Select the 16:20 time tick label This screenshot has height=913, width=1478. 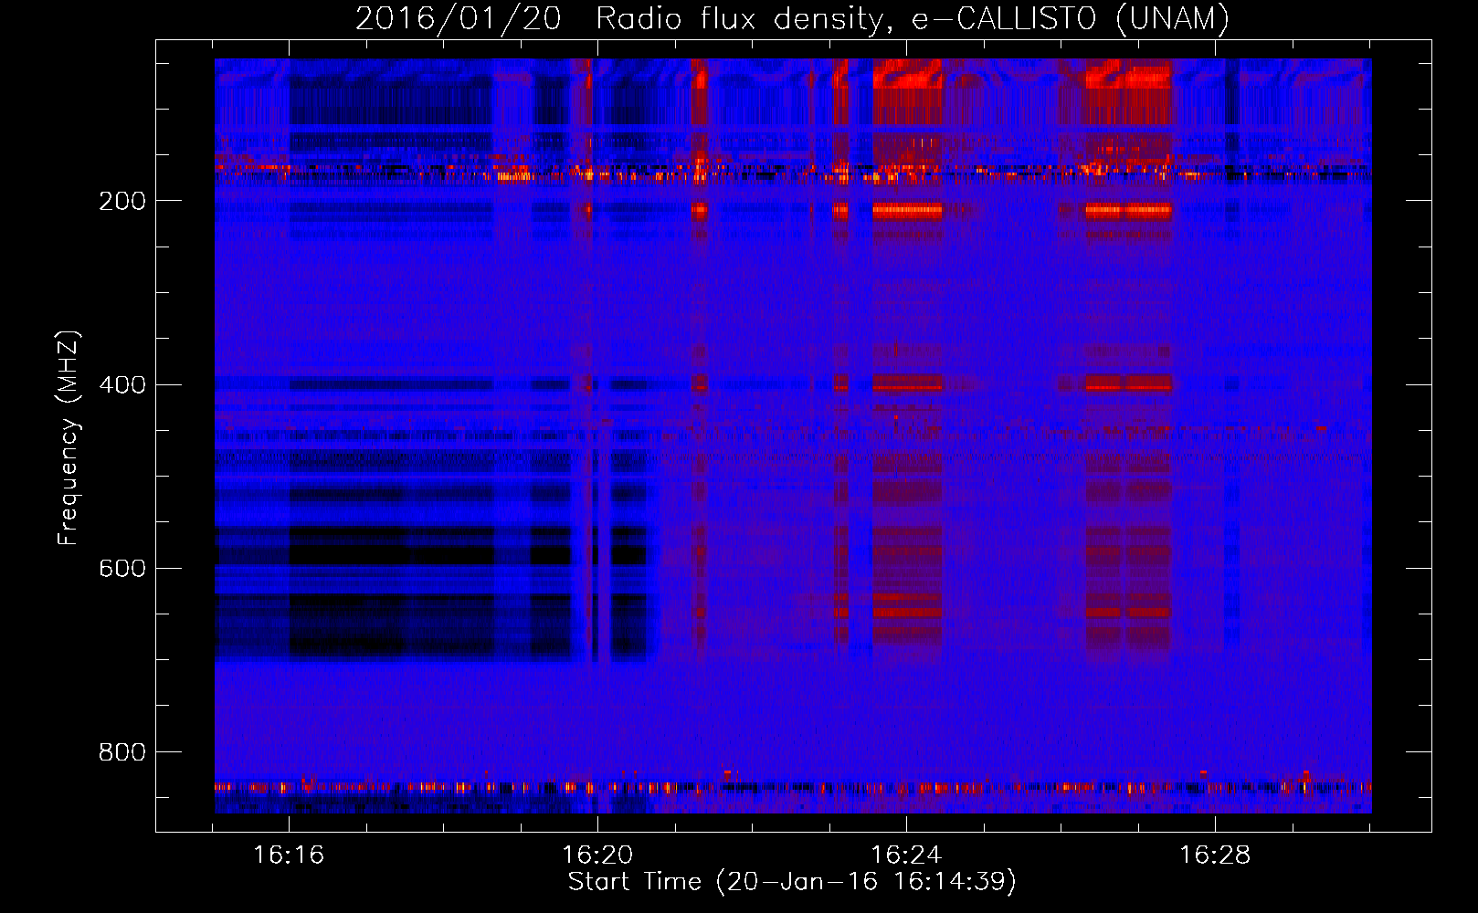click(597, 855)
